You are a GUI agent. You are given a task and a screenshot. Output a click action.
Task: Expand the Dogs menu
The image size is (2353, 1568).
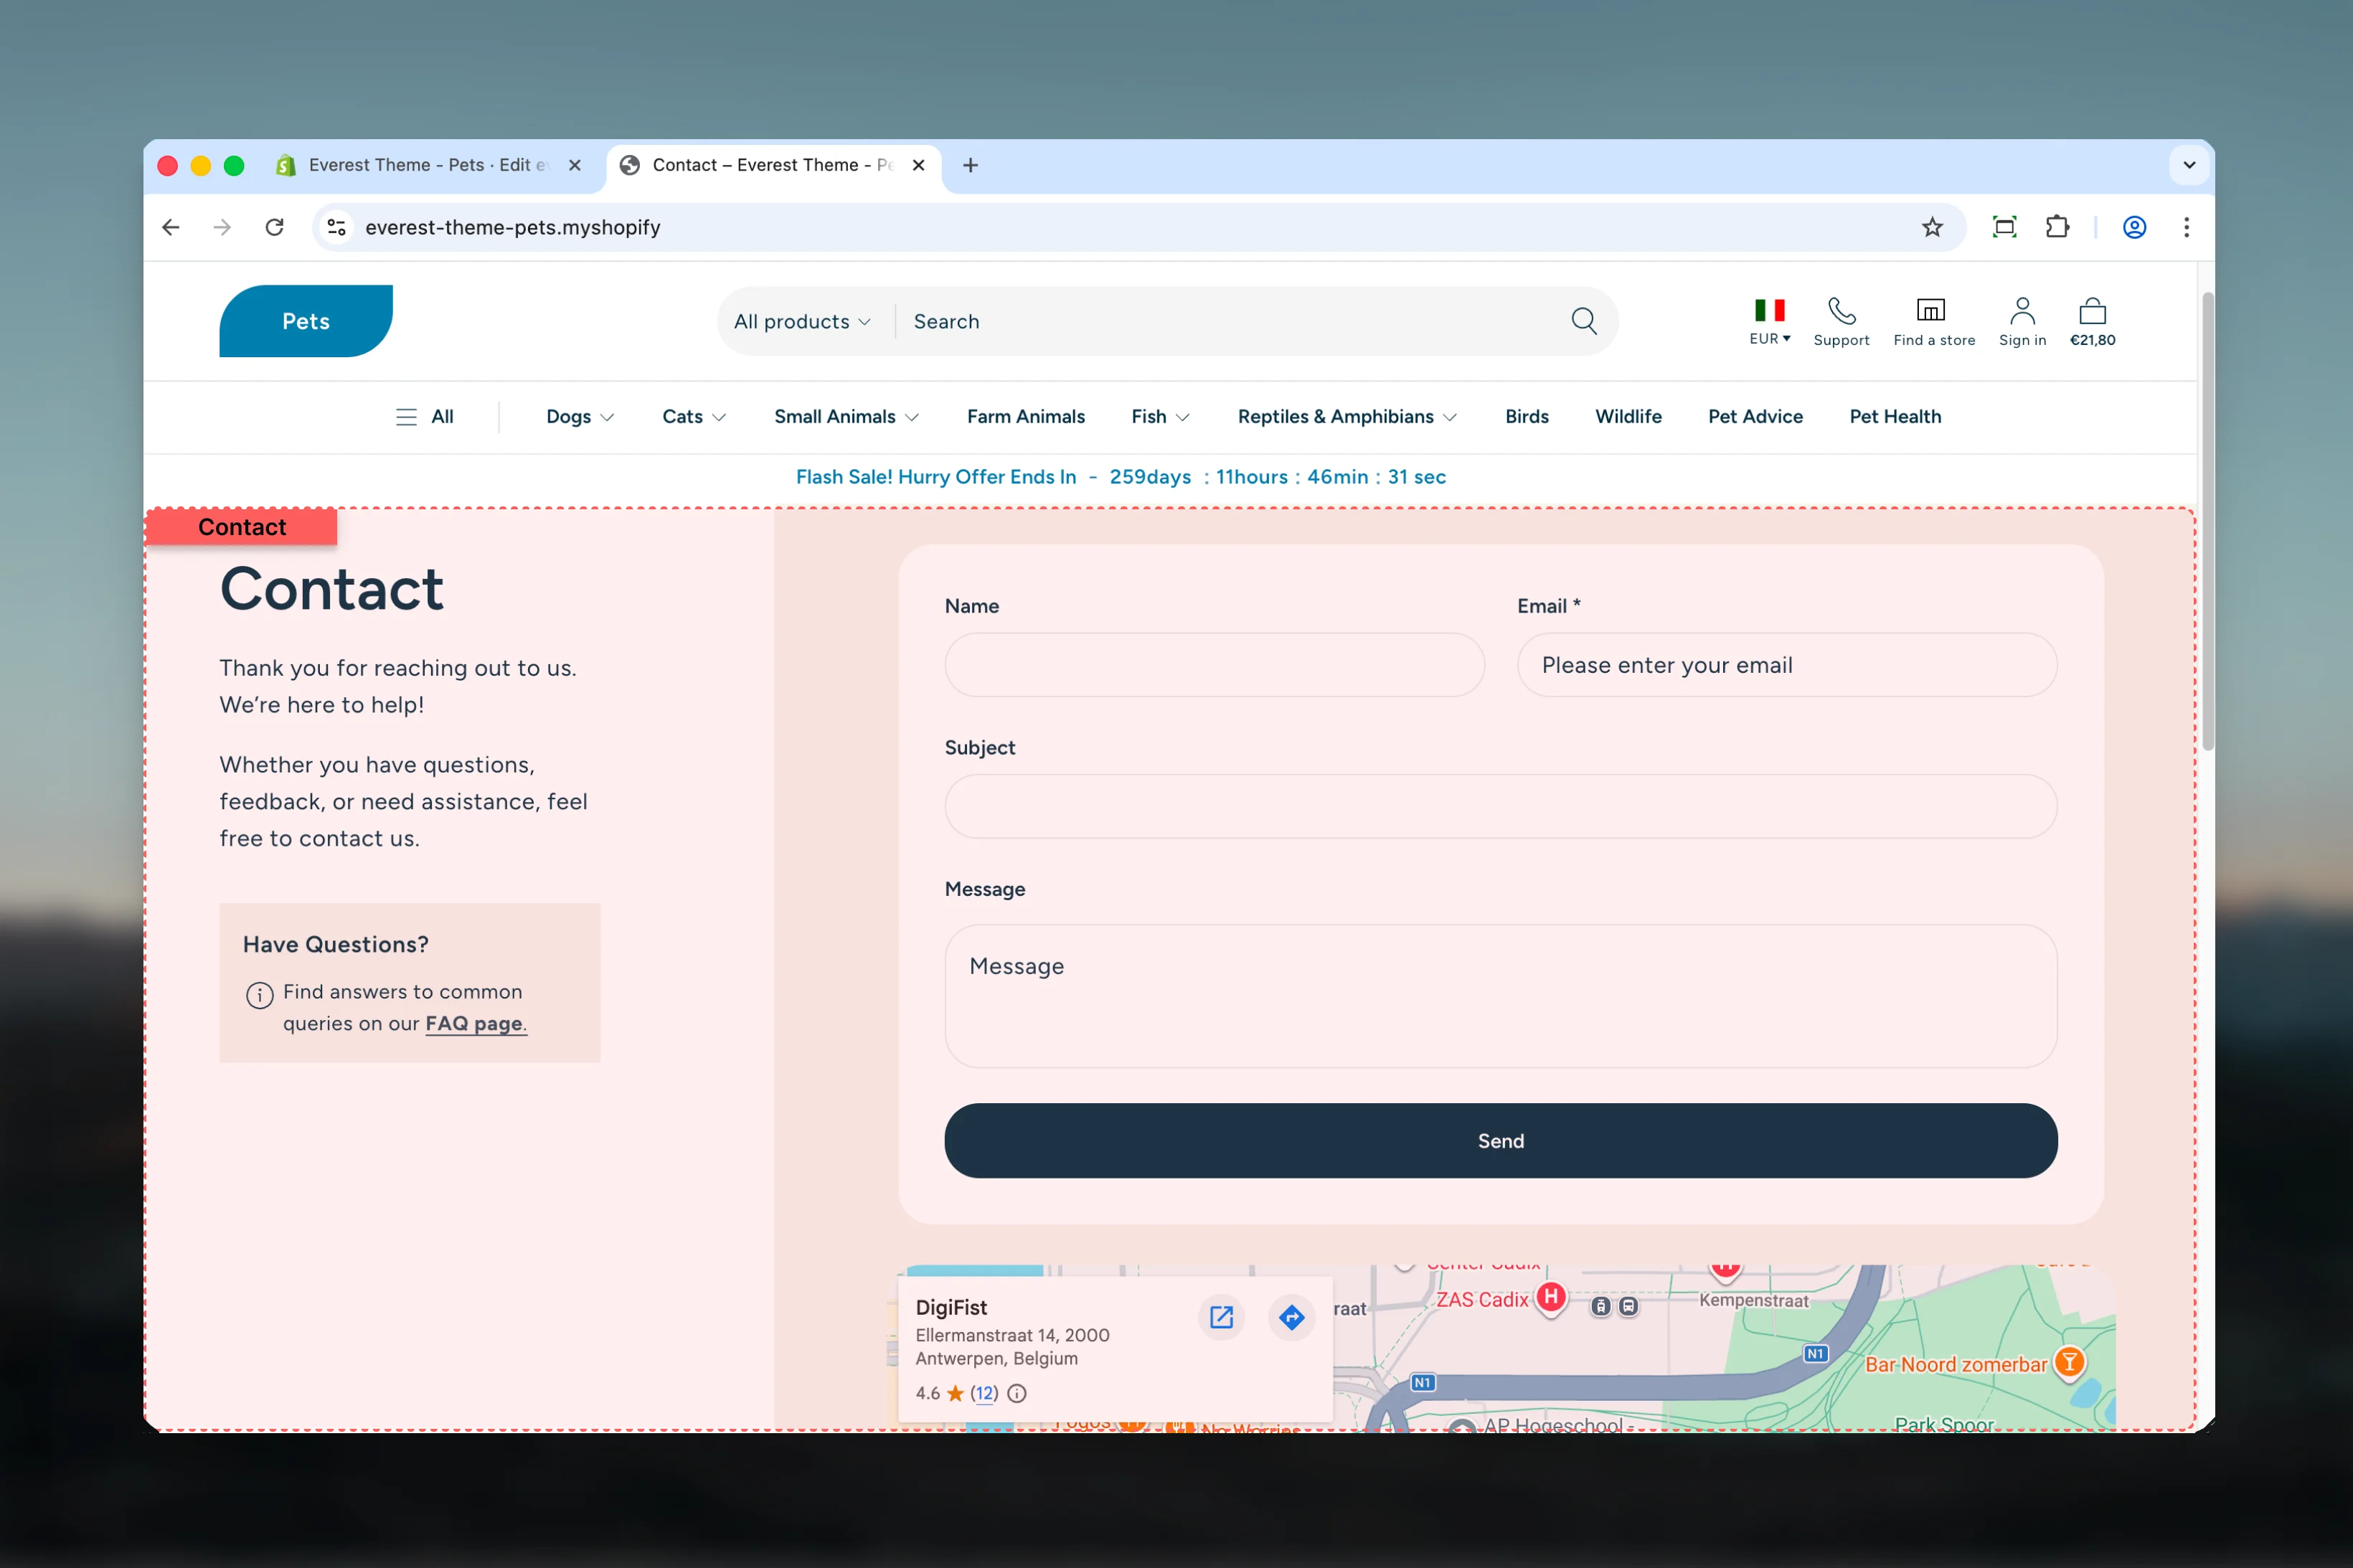(580, 417)
